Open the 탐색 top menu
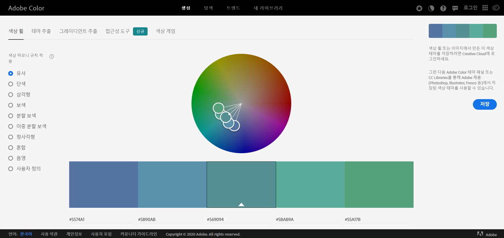The image size is (504, 238). point(208,8)
